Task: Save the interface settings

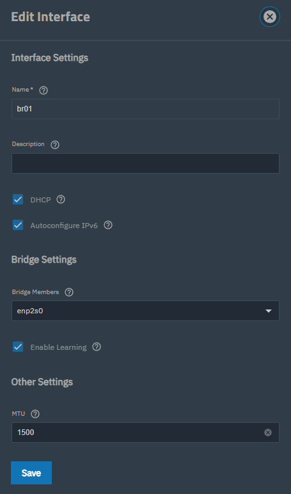Action: pos(31,473)
